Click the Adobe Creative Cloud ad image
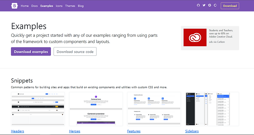The image size is (254, 135). click(195, 37)
